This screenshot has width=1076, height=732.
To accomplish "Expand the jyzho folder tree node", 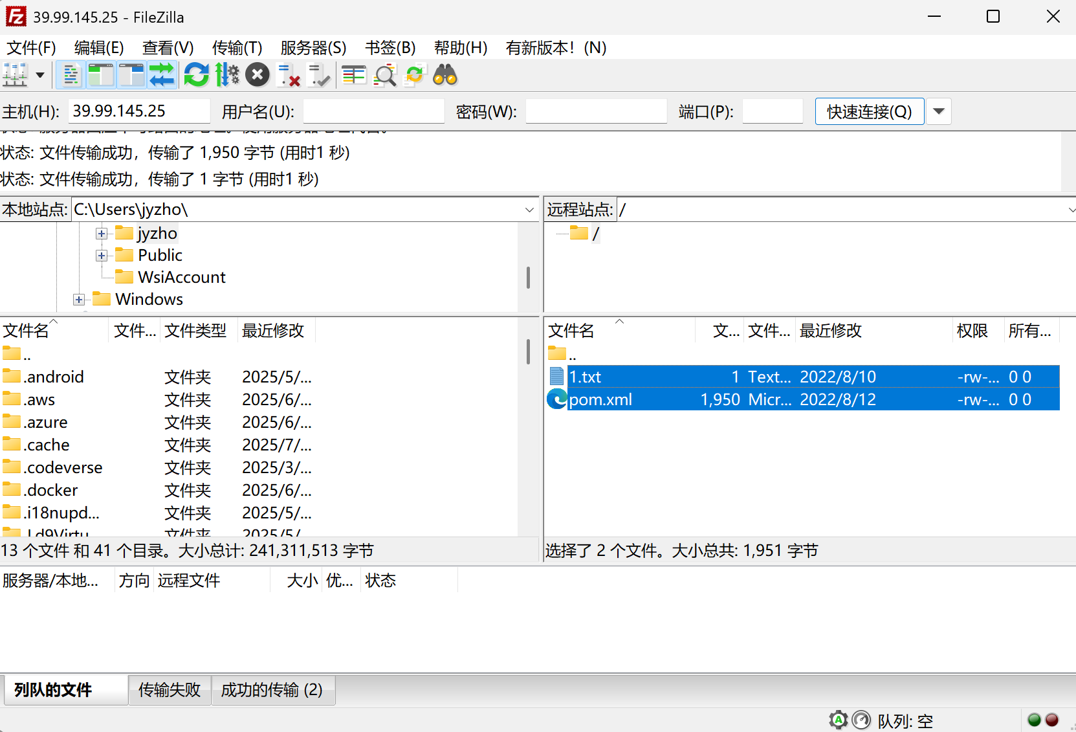I will [x=102, y=234].
